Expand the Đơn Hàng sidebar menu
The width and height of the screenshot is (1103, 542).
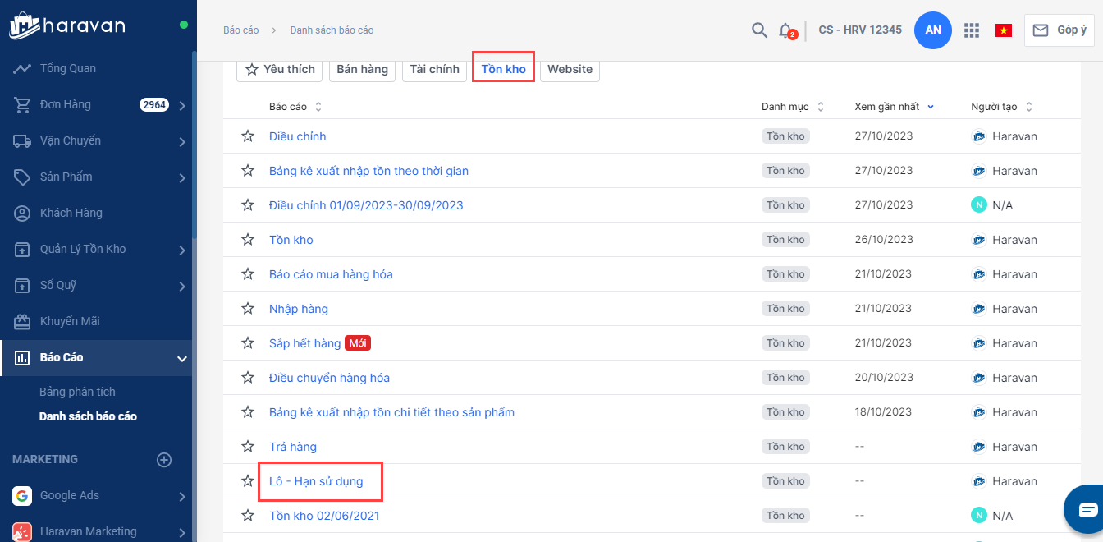pyautogui.click(x=182, y=105)
